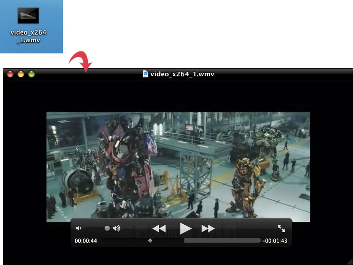This screenshot has height=265, width=353.
Task: Click the window title video_x264_1.wmv
Action: tap(182, 74)
